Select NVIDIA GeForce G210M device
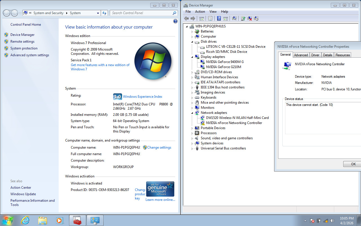The height and width of the screenshot is (226, 361). 224,67
